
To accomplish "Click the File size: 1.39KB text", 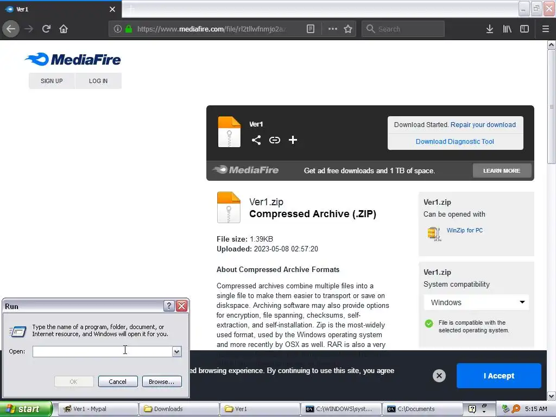I will pyautogui.click(x=245, y=239).
